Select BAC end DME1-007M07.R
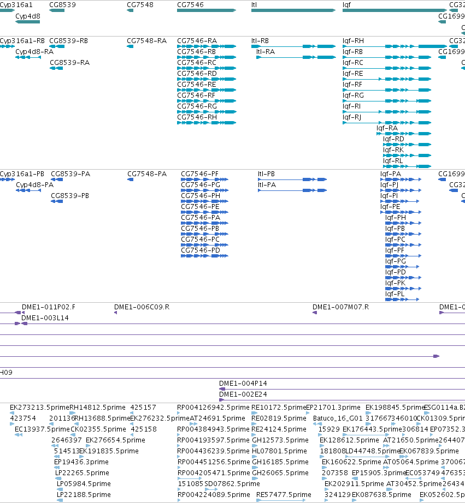This screenshot has height=503, width=465. point(340,307)
